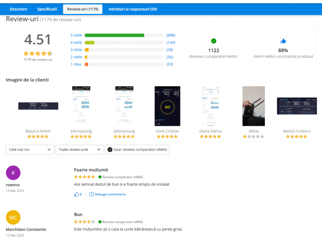Click the 1122 Reviews cumparatori eMAG text

coord(214,53)
